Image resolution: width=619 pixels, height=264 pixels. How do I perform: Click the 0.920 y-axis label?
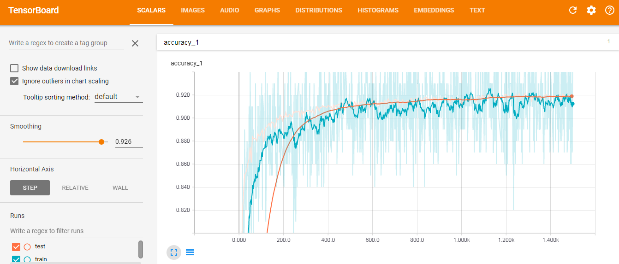coord(183,95)
